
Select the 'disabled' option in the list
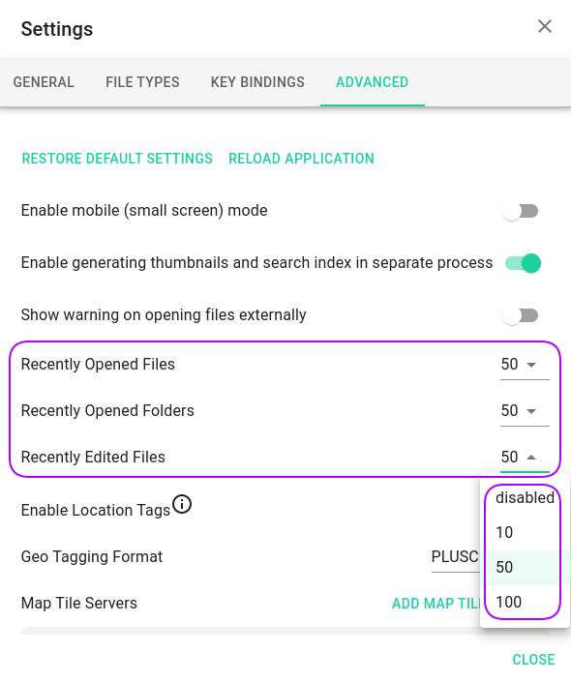[x=525, y=497]
